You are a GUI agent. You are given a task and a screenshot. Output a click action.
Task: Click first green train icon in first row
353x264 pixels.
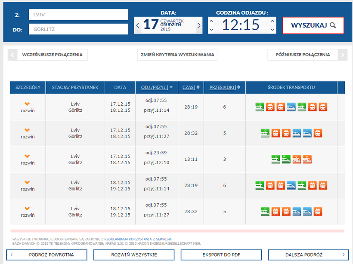tap(260, 107)
